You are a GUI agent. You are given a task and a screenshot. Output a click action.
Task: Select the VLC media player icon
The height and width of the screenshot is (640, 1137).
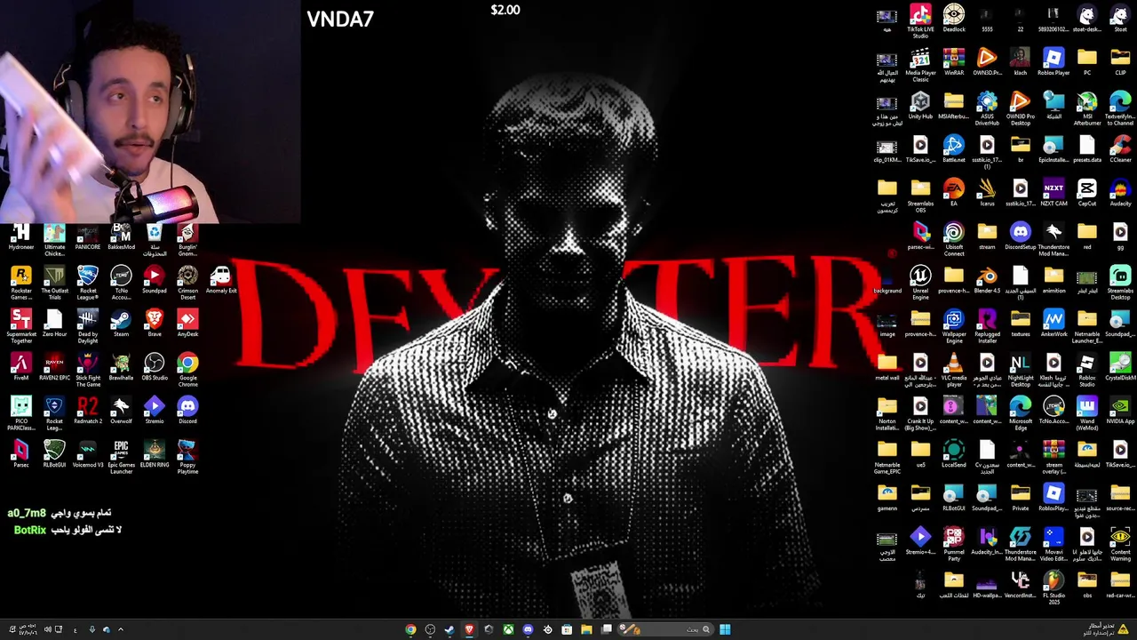(954, 370)
